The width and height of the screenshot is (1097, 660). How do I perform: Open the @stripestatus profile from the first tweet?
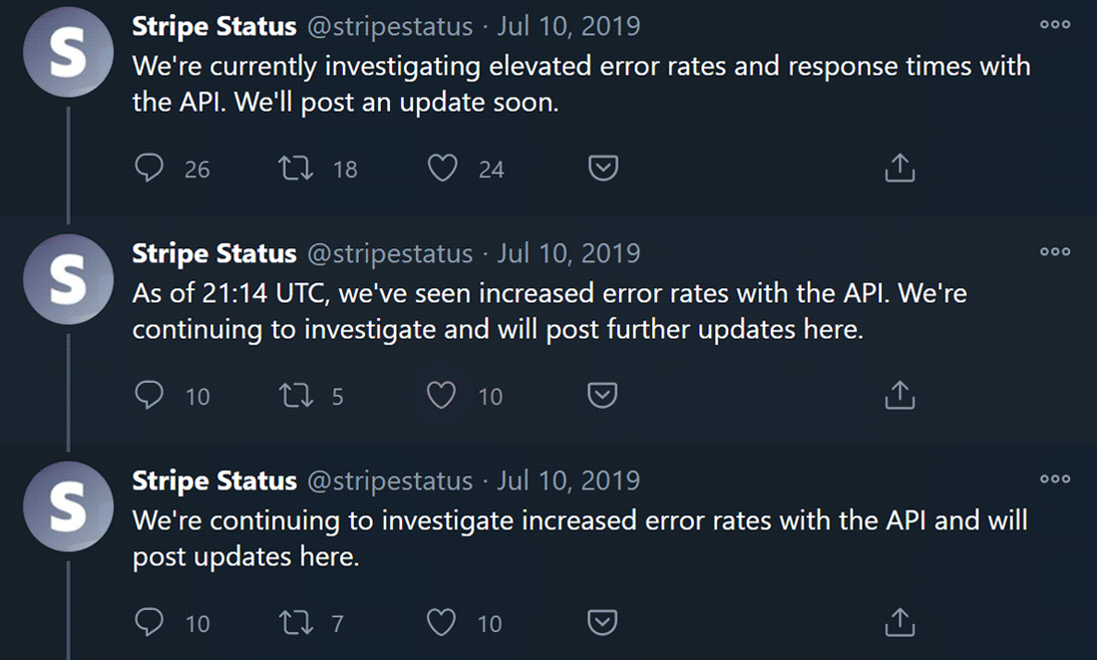tap(390, 26)
